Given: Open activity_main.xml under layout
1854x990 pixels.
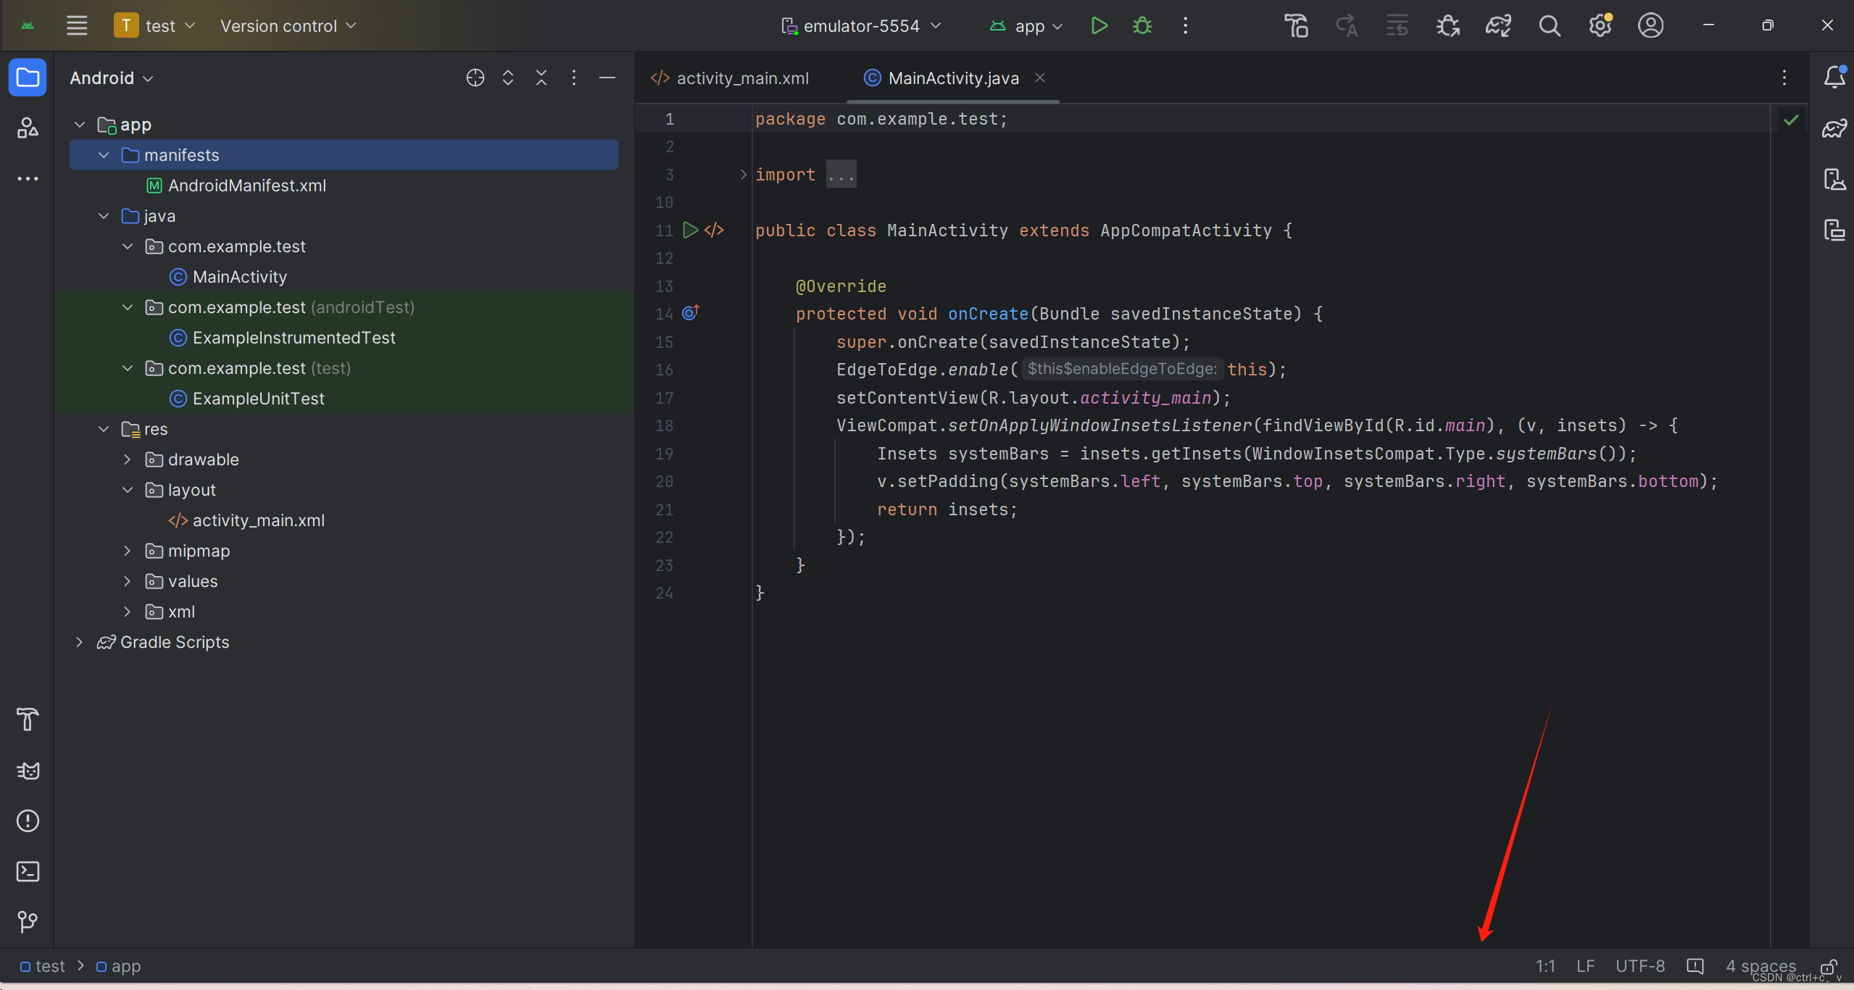Looking at the screenshot, I should point(246,520).
